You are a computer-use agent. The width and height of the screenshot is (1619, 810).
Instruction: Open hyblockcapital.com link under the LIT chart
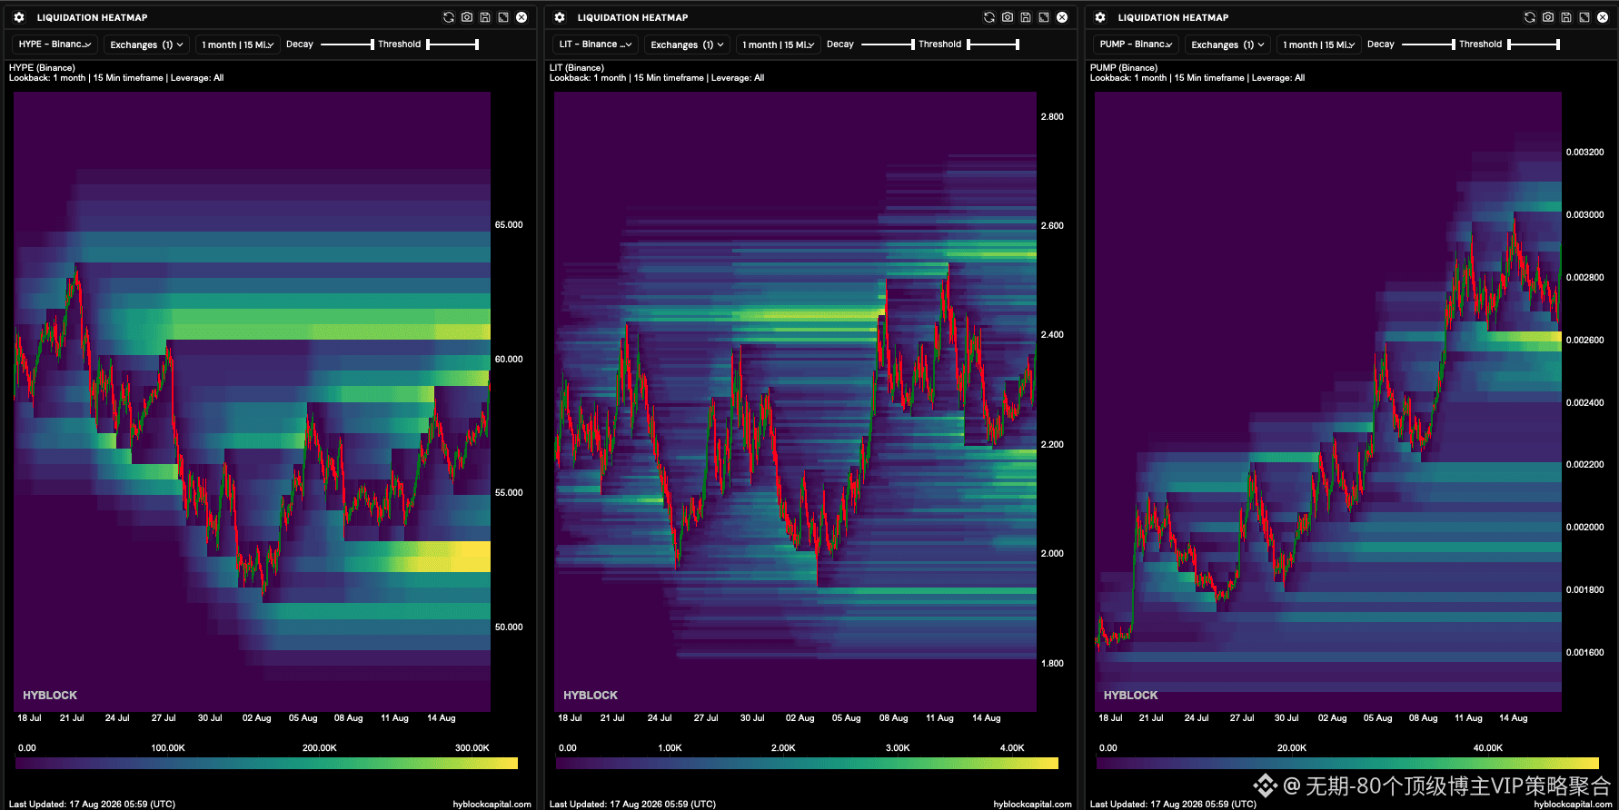pyautogui.click(x=1032, y=805)
